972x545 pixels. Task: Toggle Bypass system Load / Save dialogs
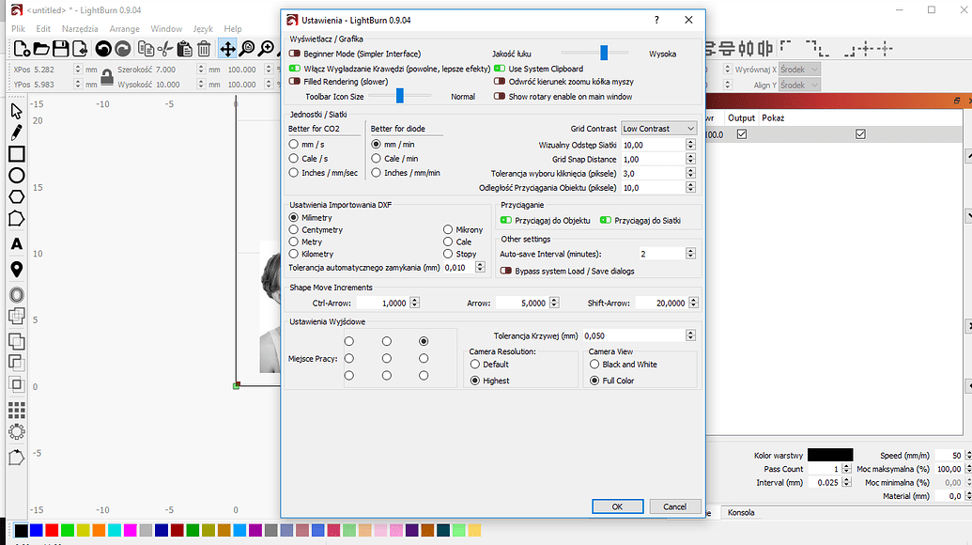click(506, 271)
